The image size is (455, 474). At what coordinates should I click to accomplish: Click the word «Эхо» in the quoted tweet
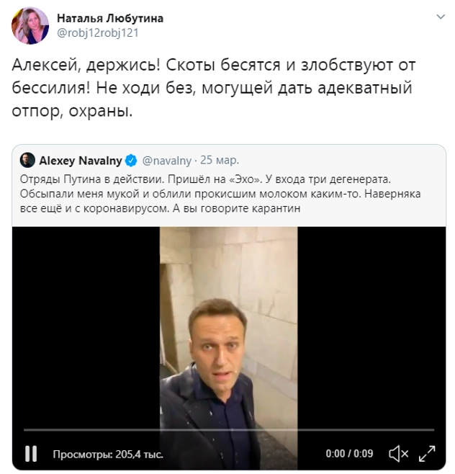tap(245, 179)
